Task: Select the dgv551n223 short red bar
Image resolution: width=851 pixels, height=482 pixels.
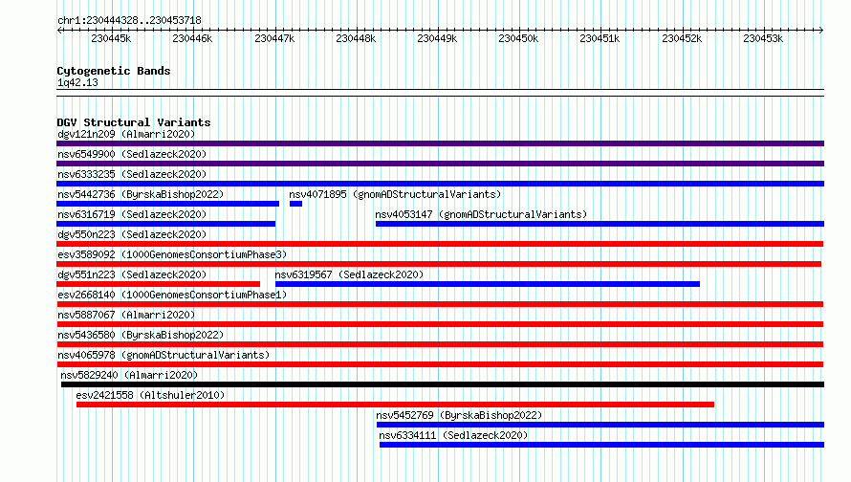Action: click(x=158, y=284)
